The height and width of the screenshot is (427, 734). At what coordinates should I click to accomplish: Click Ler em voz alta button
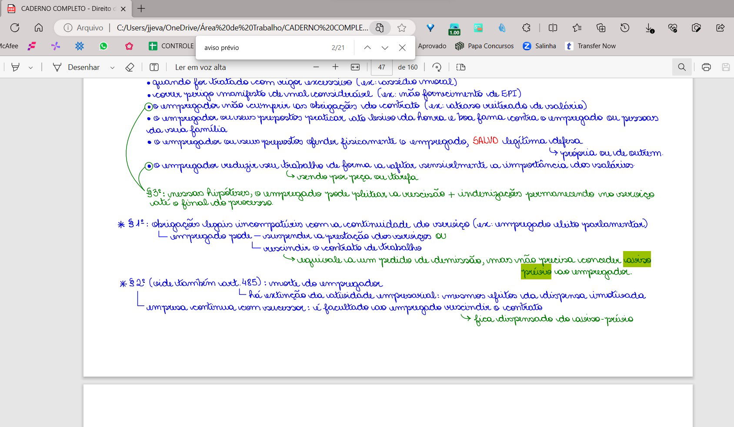(200, 67)
